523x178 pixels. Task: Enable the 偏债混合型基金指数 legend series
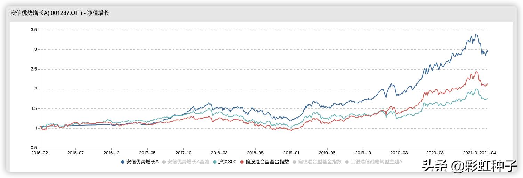(317, 162)
